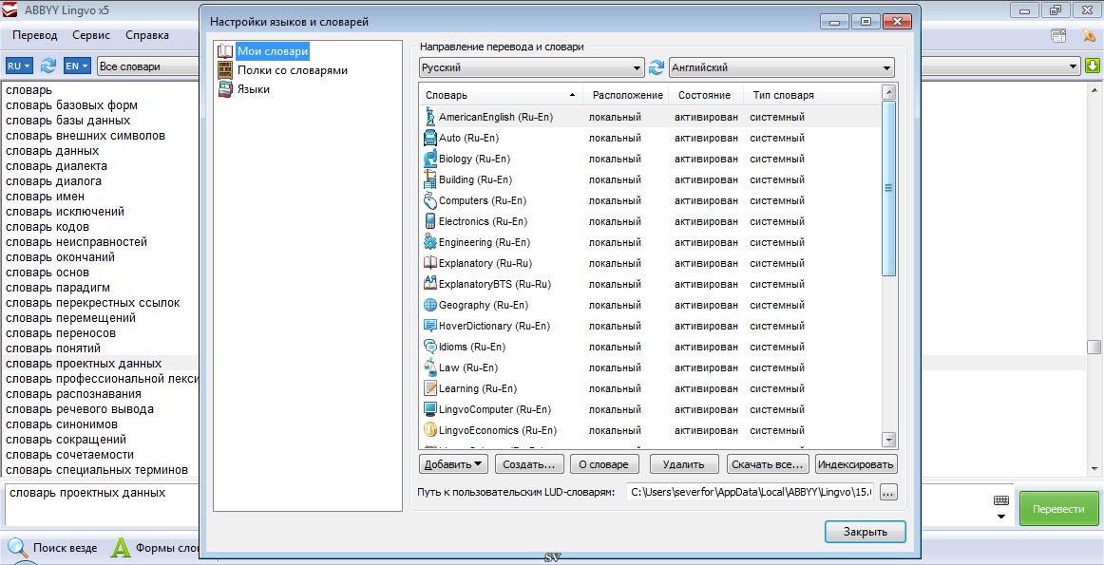Swap RU and EN languages in main window
1104x565 pixels.
point(48,66)
